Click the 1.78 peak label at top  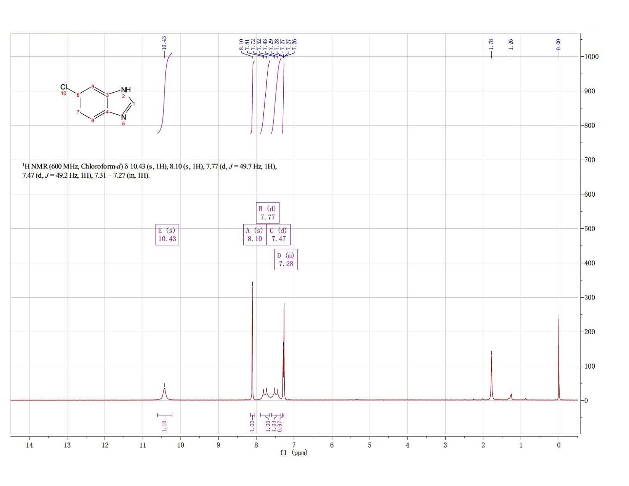[491, 44]
